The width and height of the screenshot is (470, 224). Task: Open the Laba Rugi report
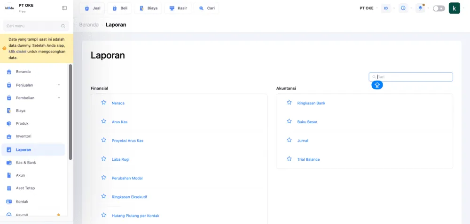point(120,159)
